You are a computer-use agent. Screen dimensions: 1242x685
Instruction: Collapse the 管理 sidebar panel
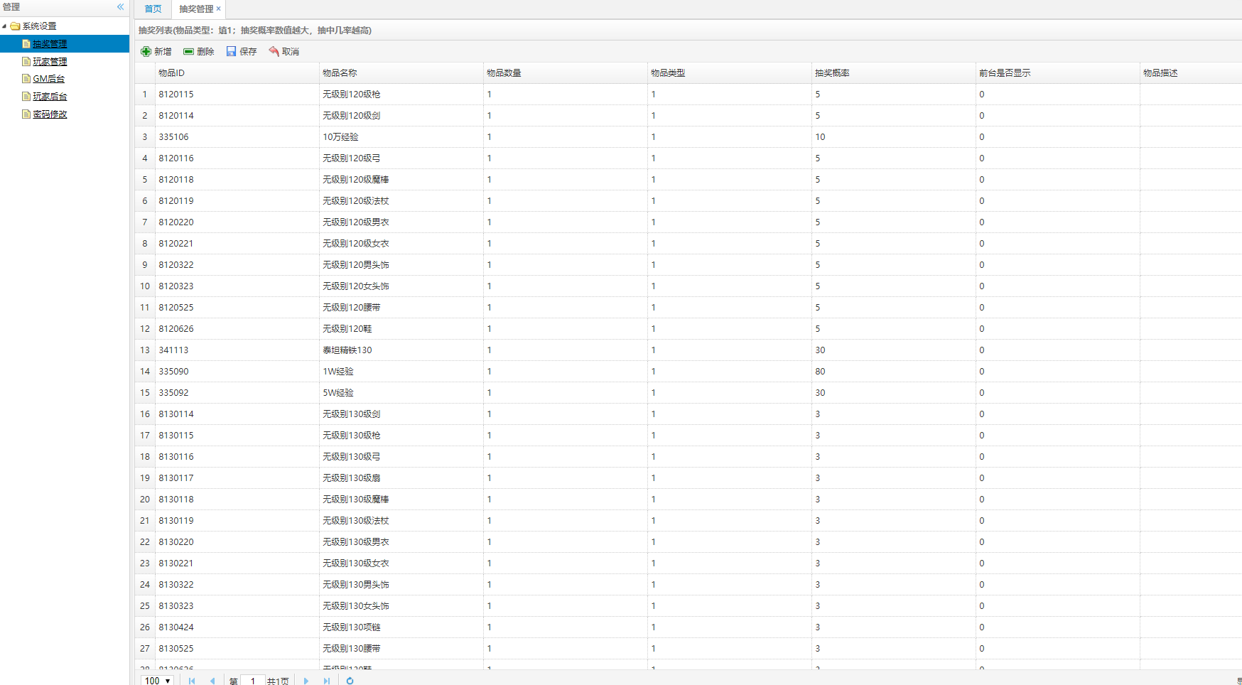121,7
